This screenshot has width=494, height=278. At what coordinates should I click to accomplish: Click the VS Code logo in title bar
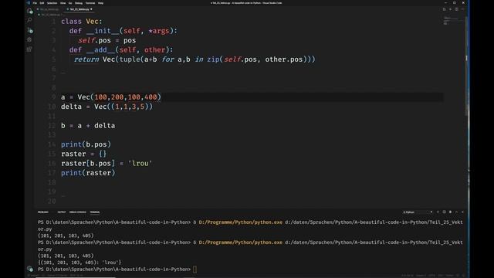point(29,3)
